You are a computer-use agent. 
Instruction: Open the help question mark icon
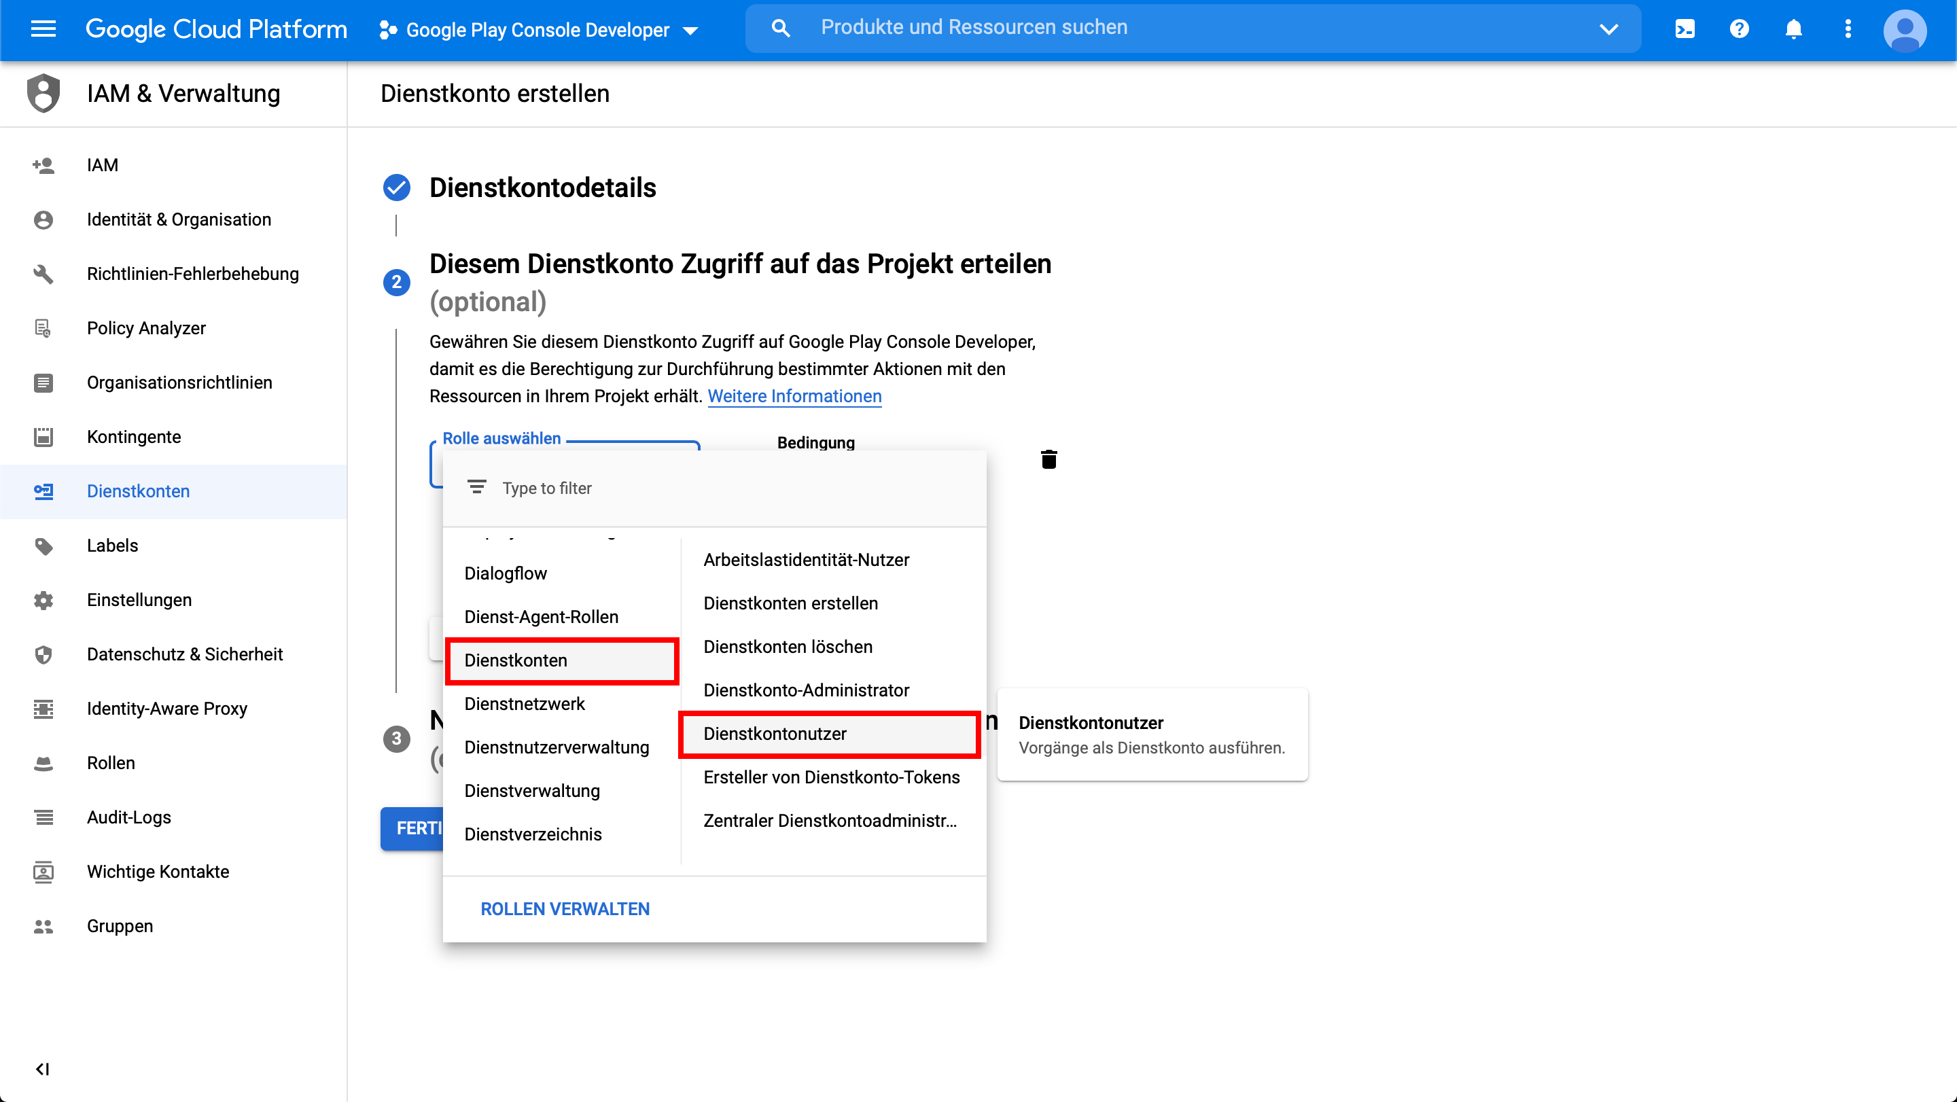(1739, 29)
